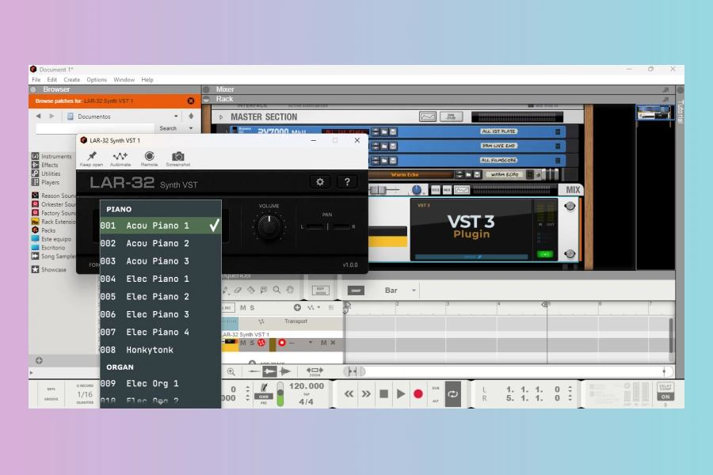Viewport: 713px width, 475px height.
Task: Step patch selector on ALL FILMSCORE device
Action: (376, 161)
